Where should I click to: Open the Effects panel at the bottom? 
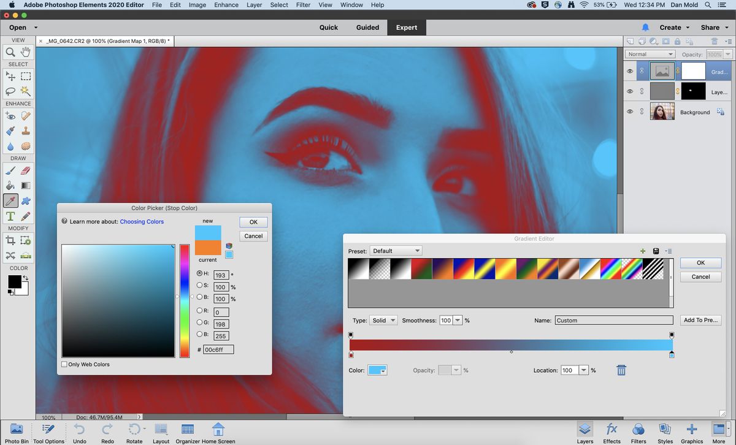(611, 432)
